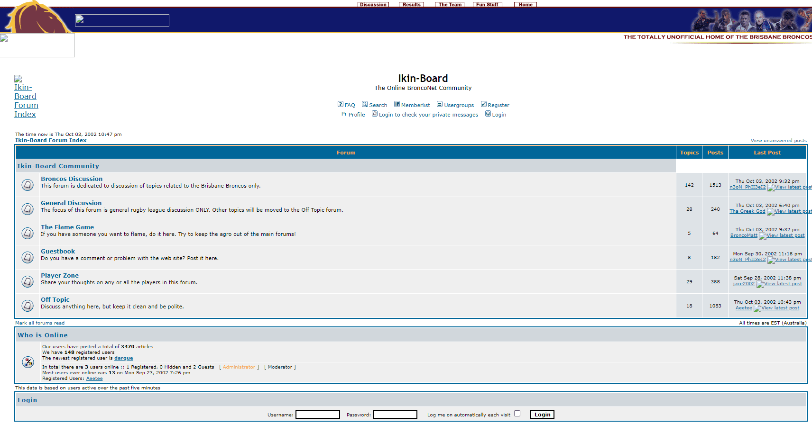Click the Player Zone forum folder icon

28,281
